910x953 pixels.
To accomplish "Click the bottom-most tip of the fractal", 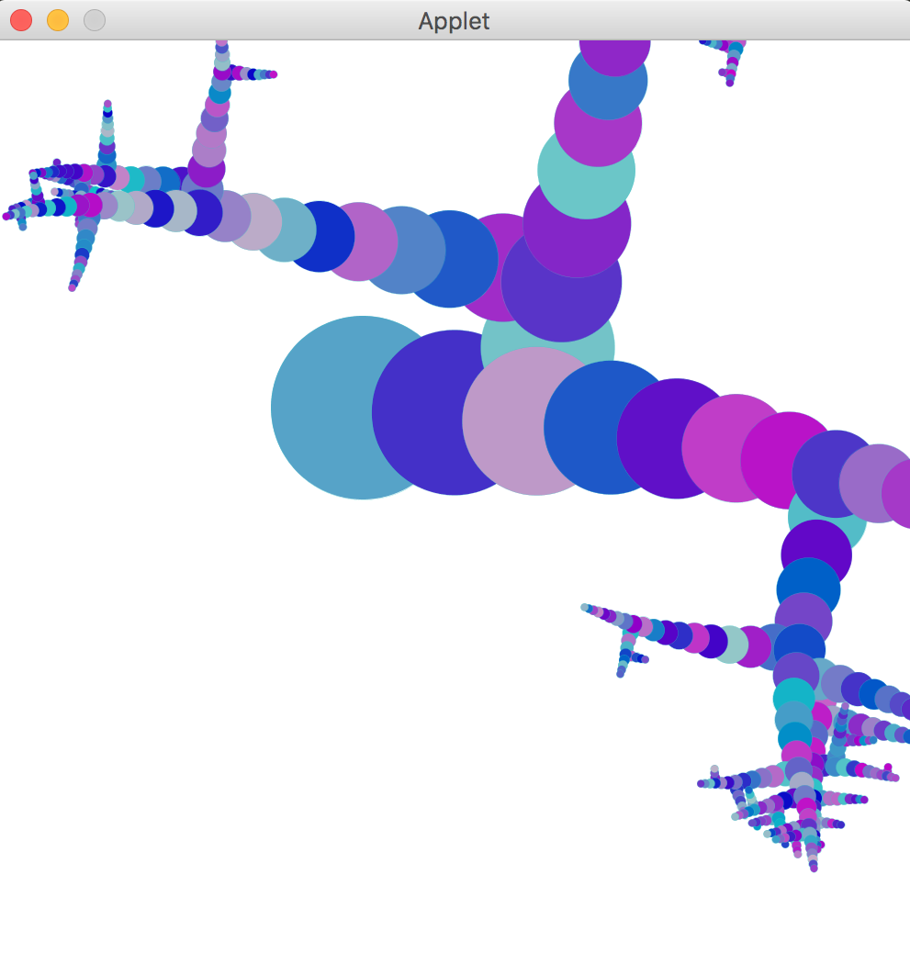I will pos(813,868).
